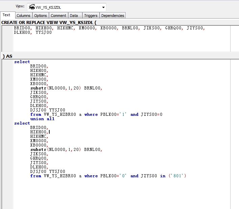Click the view icon beside VW_YS_KSJZDL
The image size is (239, 209).
point(32,7)
